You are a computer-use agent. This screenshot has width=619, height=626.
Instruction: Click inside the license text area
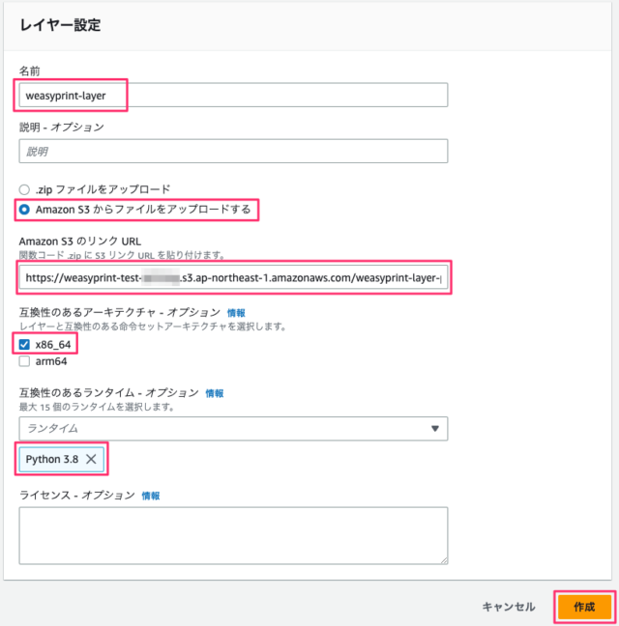(x=233, y=536)
